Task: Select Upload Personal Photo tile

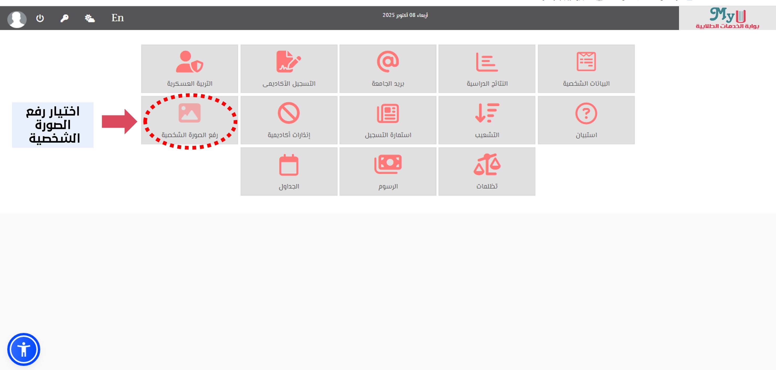Action: pos(189,120)
